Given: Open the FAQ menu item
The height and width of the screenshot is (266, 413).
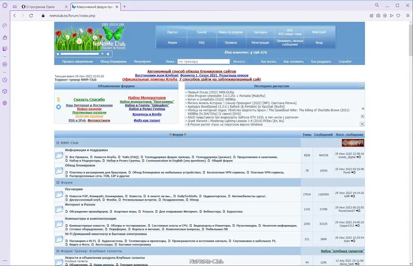Looking at the screenshot, I should (201, 43).
